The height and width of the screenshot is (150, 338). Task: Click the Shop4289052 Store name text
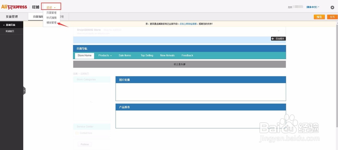tap(89, 30)
